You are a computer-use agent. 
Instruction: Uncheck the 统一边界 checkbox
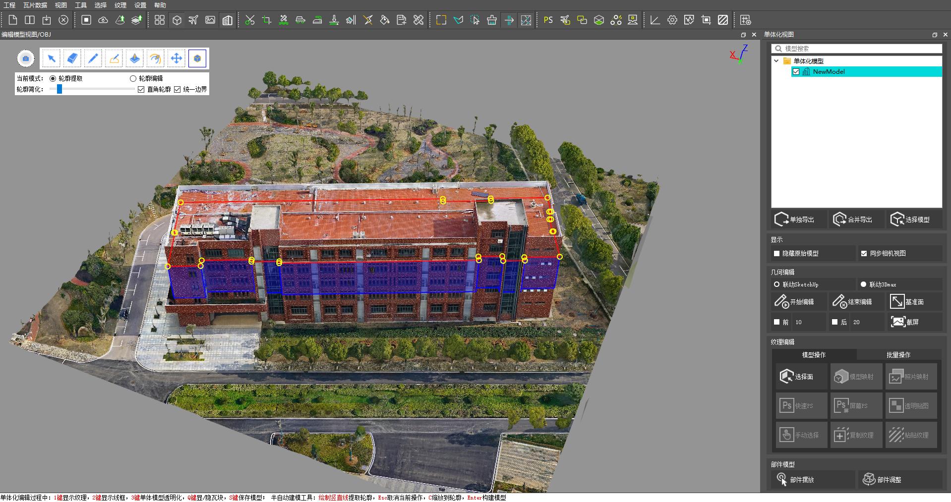tap(178, 89)
